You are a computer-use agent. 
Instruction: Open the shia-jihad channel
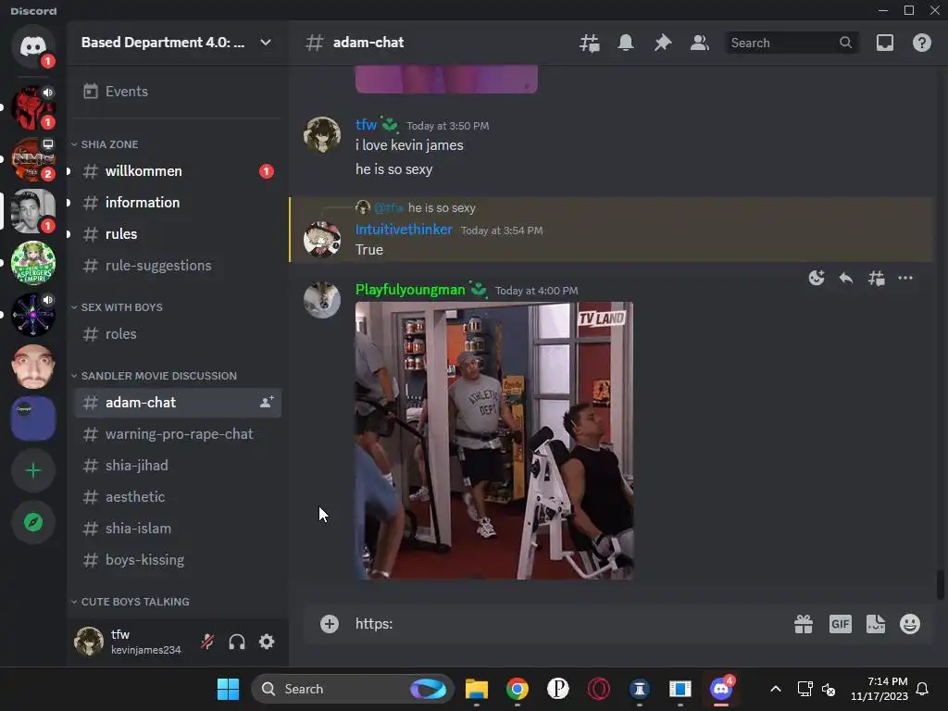pyautogui.click(x=177, y=466)
